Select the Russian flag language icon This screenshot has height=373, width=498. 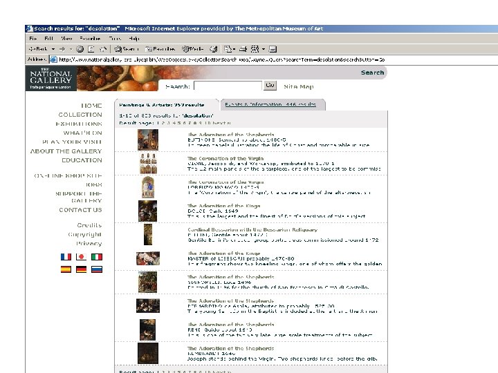(x=97, y=269)
